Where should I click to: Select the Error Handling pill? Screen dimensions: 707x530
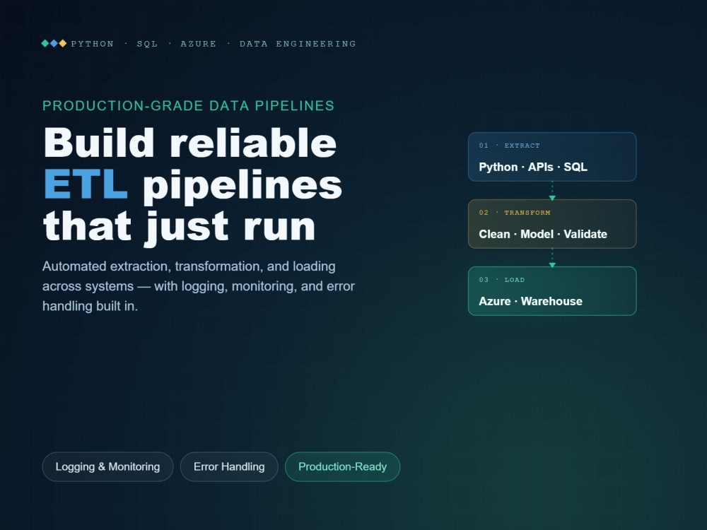pyautogui.click(x=229, y=467)
